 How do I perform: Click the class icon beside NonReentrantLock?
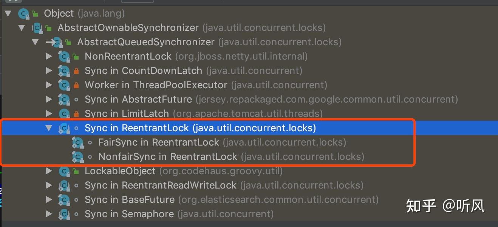pos(63,57)
